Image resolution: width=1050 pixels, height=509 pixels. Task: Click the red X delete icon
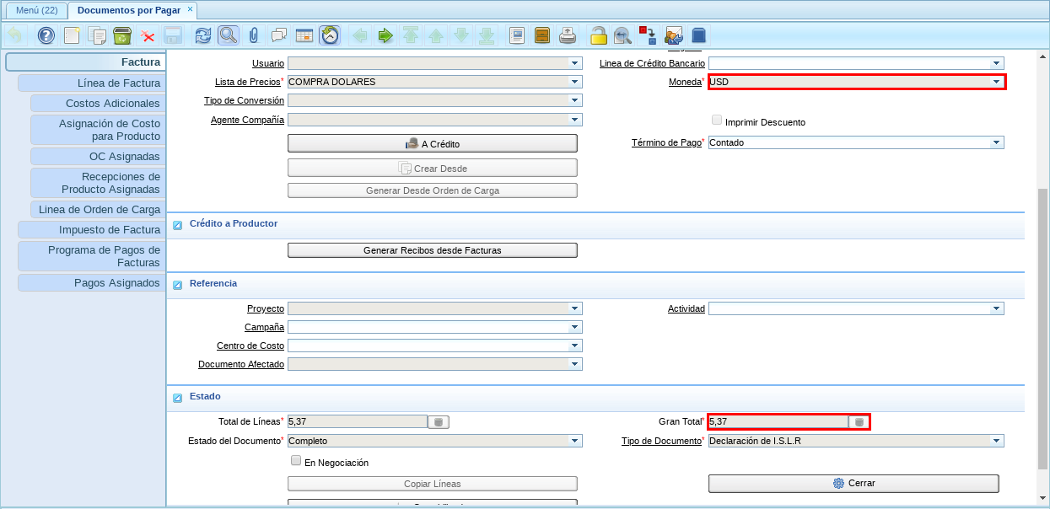148,35
